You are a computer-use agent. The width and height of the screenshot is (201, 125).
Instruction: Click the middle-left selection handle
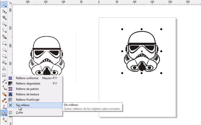coord(122,51)
